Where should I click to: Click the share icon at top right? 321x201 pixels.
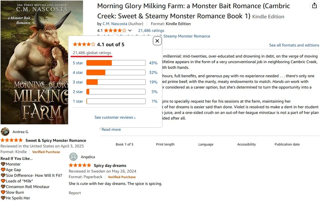pos(314,6)
